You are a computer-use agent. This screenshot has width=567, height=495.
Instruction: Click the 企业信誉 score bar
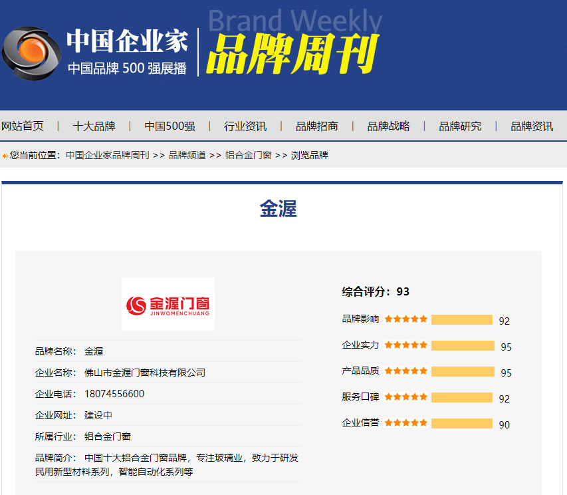click(x=462, y=423)
